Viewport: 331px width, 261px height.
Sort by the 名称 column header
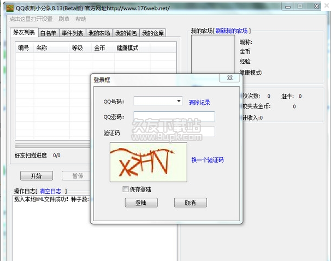51,48
